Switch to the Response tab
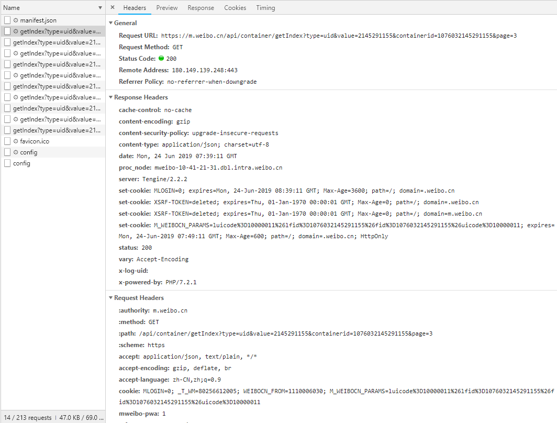The image size is (557, 423). [x=200, y=7]
